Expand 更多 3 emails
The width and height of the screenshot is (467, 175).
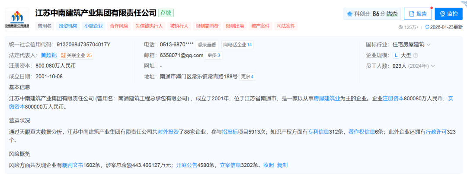tap(214, 55)
